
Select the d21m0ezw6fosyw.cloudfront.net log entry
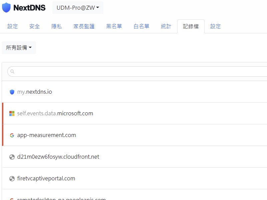coord(135,157)
